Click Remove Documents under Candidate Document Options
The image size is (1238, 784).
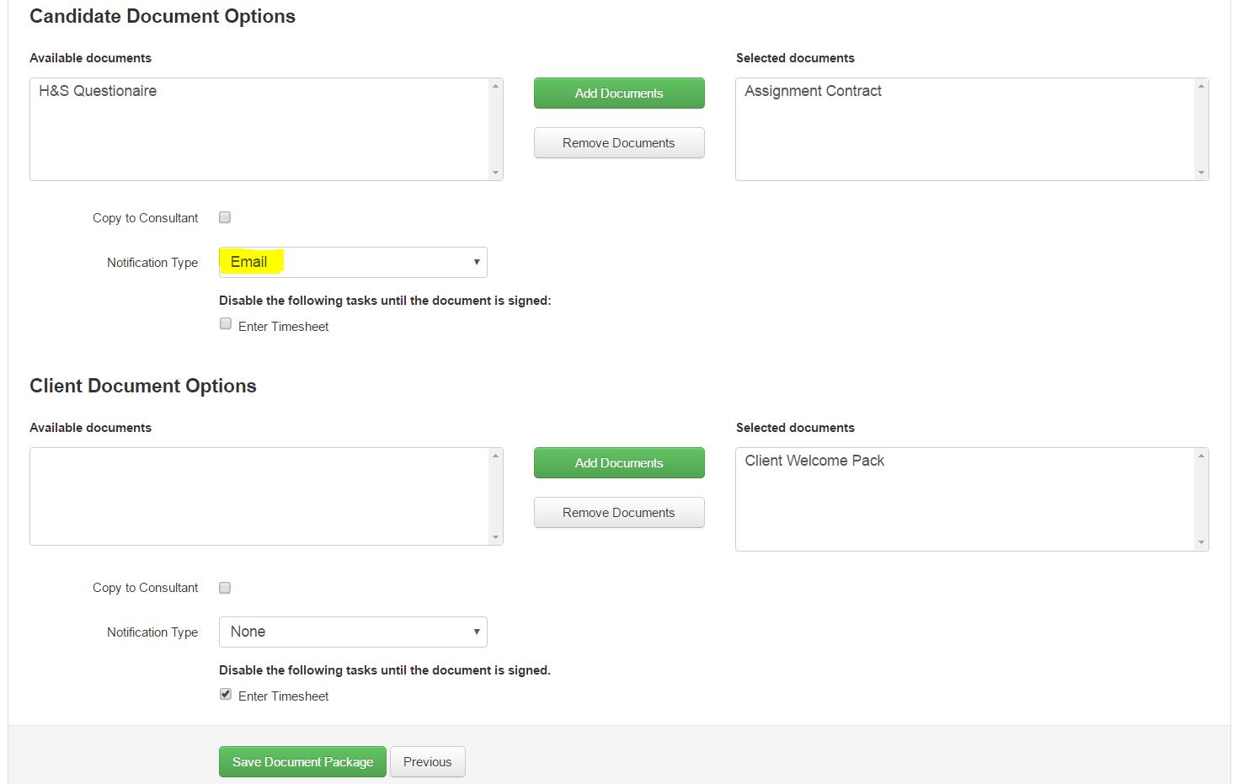point(619,143)
